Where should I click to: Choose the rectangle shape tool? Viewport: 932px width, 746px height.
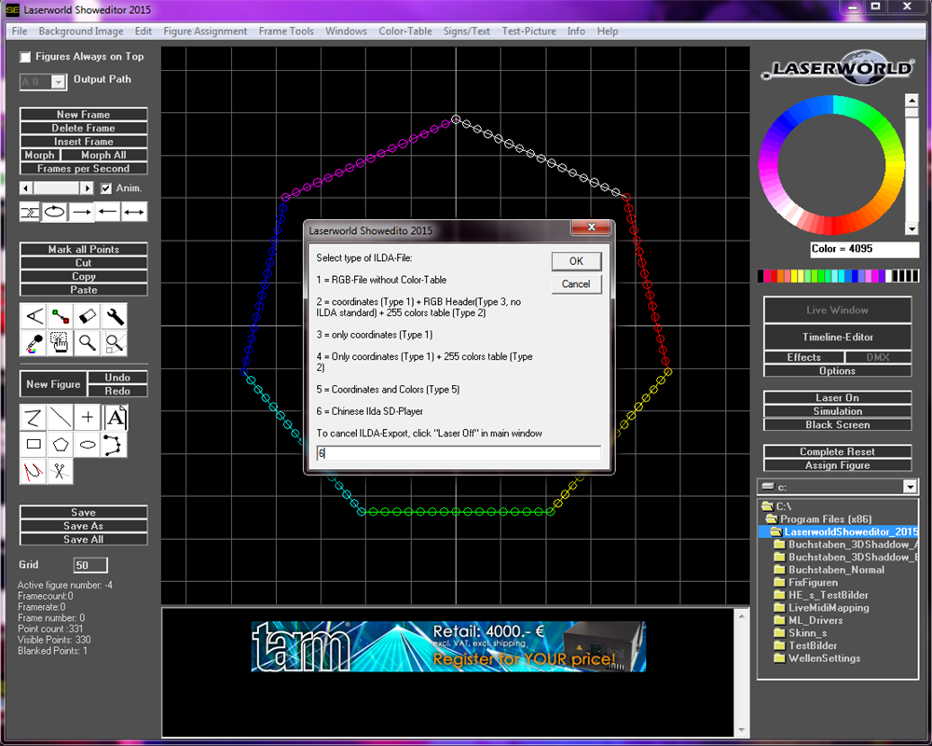click(x=34, y=445)
